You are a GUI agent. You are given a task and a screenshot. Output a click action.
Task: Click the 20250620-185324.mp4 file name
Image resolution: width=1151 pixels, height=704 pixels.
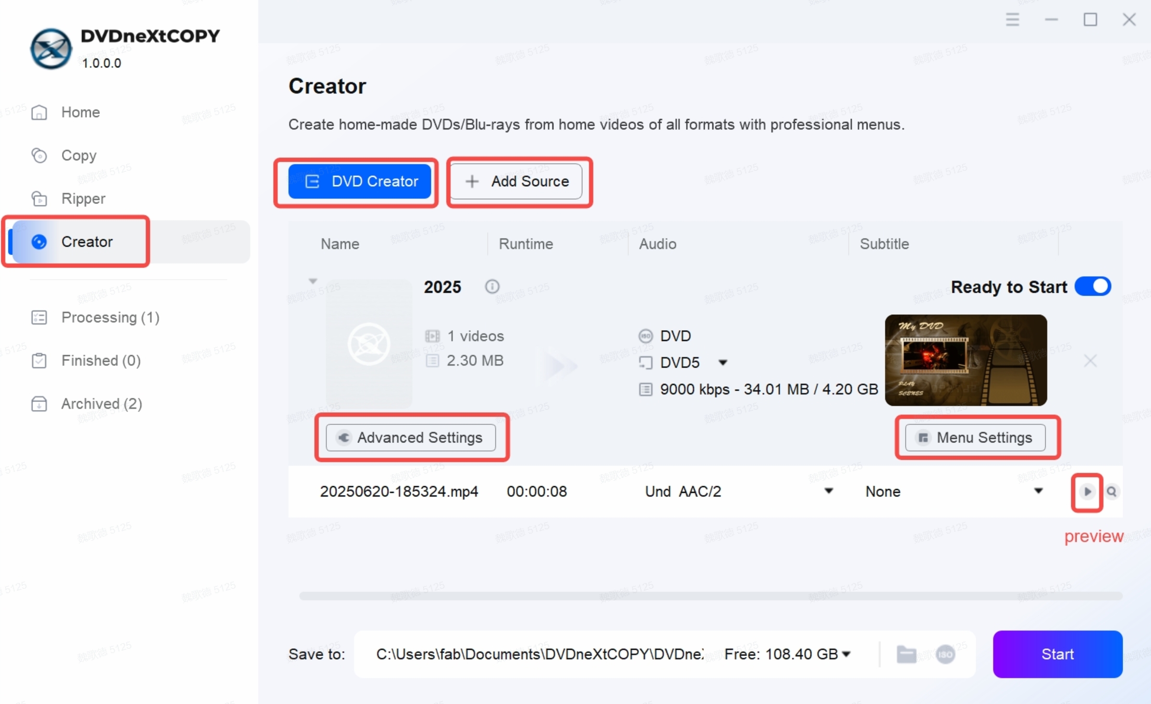399,491
